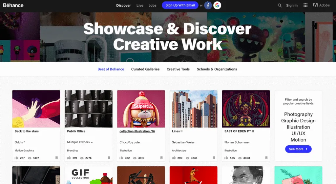Screen dimensions: 336x184
Task: Open the apps grid icon
Action: 305,5
